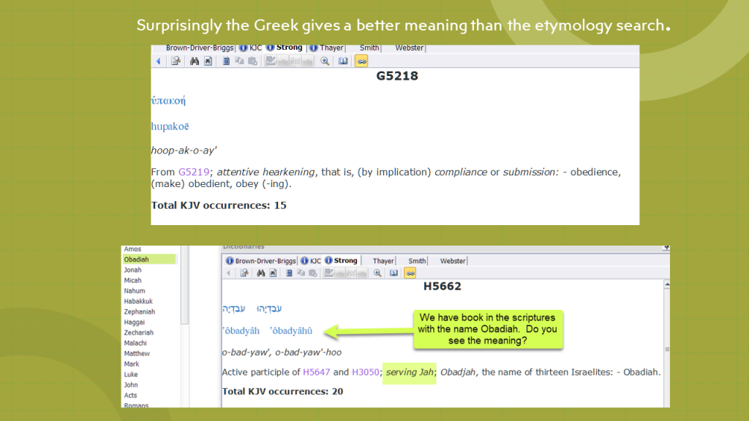Screen dimensions: 749x421
Task: Click the edit pencil icon in G5218 toolbar
Action: point(271,61)
